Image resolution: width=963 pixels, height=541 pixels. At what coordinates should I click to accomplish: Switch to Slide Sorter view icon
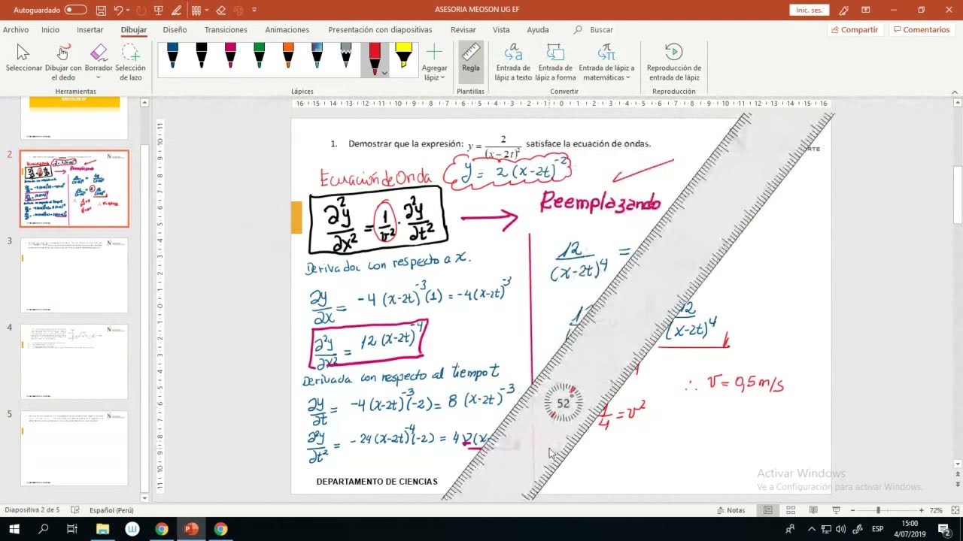click(791, 510)
